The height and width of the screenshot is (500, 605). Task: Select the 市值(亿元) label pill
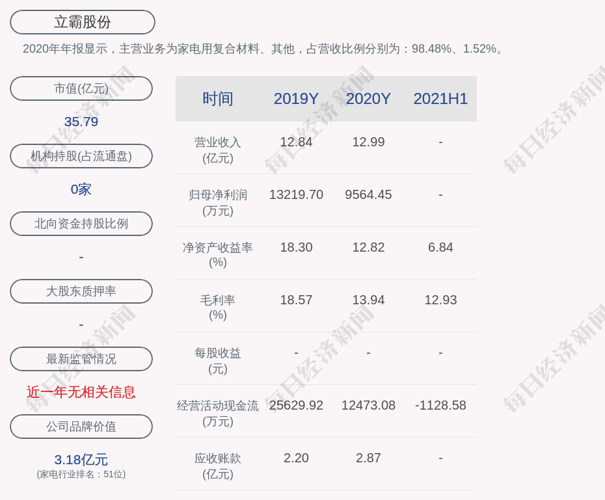point(81,88)
